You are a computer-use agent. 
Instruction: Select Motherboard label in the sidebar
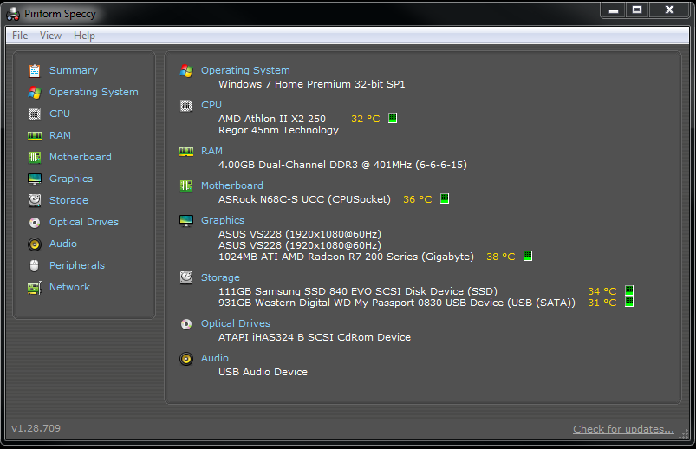(81, 157)
